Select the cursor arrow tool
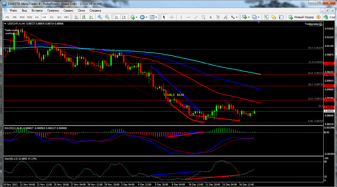 point(164,17)
